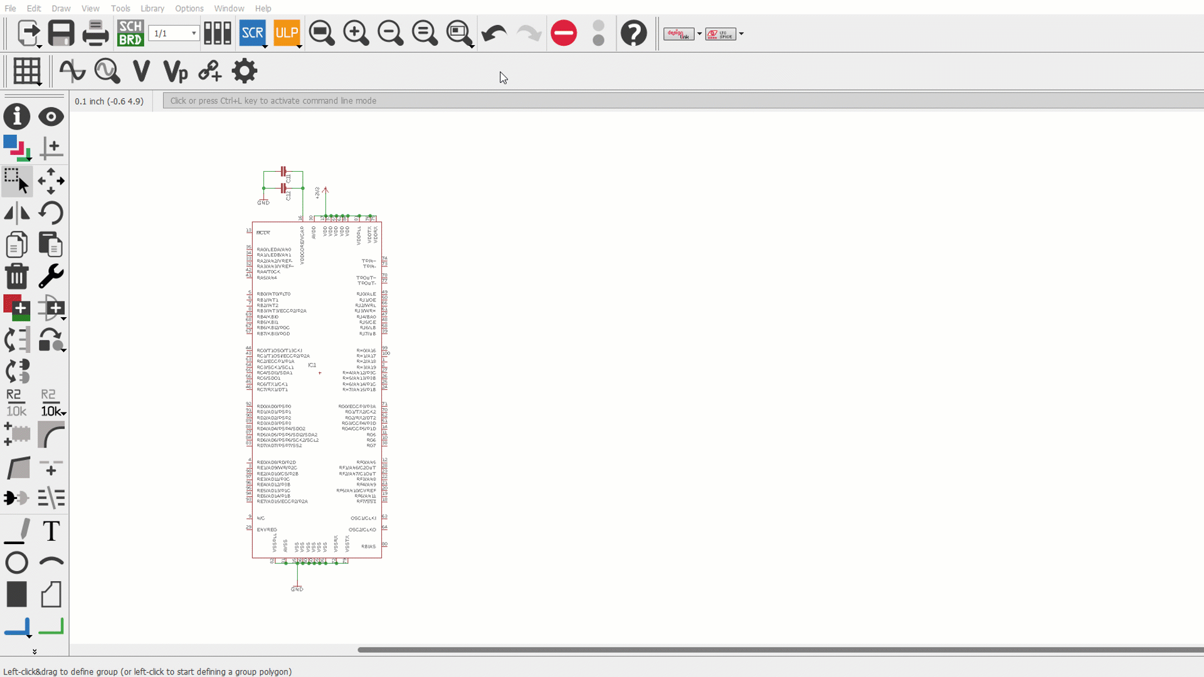Open the Options menu
The image size is (1204, 677).
189,8
